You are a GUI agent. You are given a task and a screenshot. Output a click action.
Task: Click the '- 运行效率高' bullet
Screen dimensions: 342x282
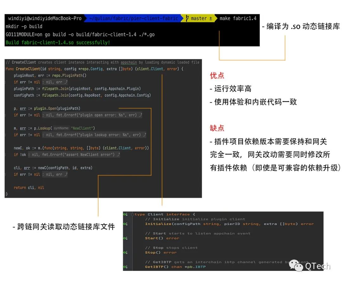click(231, 89)
